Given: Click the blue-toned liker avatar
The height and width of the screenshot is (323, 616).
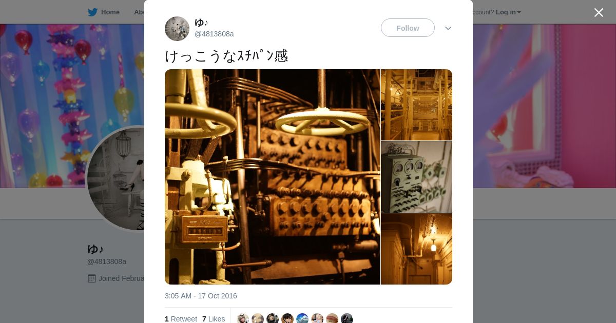Looking at the screenshot, I should [302, 319].
